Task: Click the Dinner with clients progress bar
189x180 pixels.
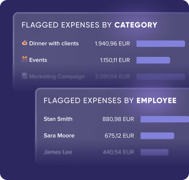Action: (161, 43)
